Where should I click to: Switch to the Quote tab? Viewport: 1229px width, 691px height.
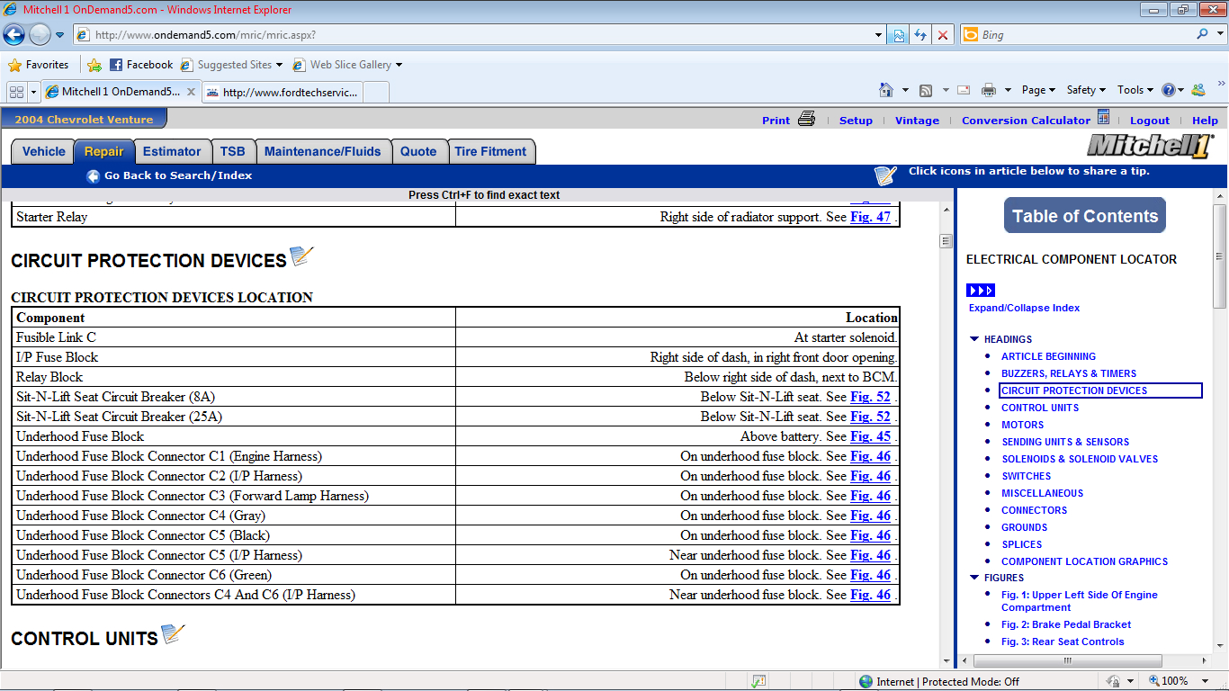pos(418,151)
